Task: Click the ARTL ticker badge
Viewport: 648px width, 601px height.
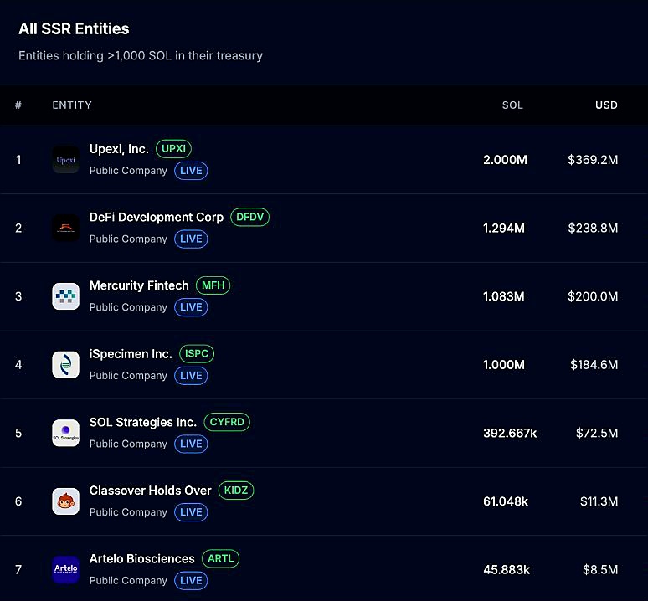Action: pos(220,558)
